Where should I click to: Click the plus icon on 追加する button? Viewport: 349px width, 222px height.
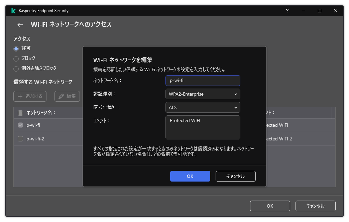click(x=20, y=96)
